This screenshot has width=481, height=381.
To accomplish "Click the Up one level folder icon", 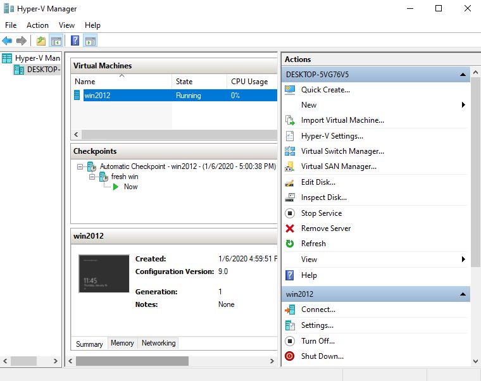I will pyautogui.click(x=41, y=41).
